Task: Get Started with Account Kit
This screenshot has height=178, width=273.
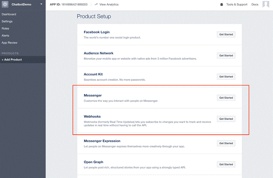Action: (x=226, y=77)
